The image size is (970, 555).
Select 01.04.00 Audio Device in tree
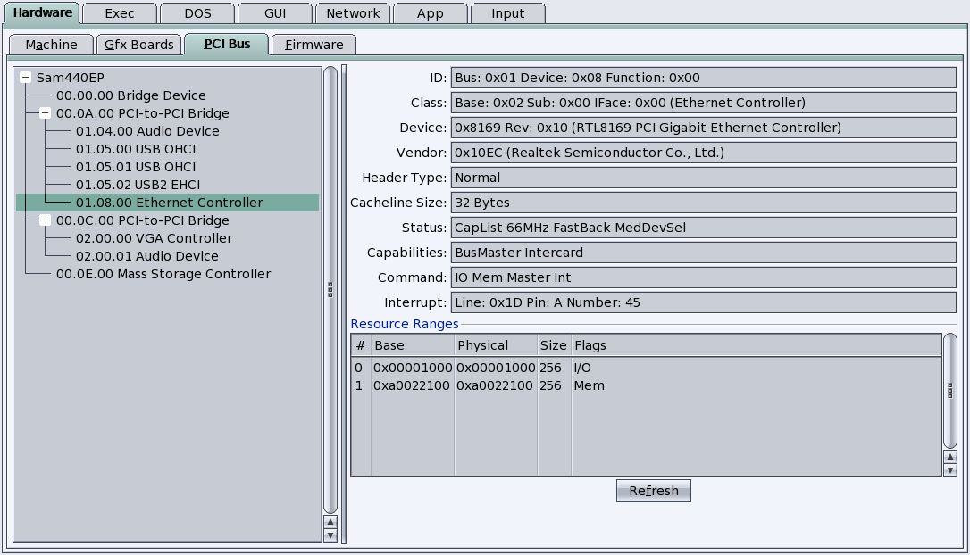(x=146, y=131)
